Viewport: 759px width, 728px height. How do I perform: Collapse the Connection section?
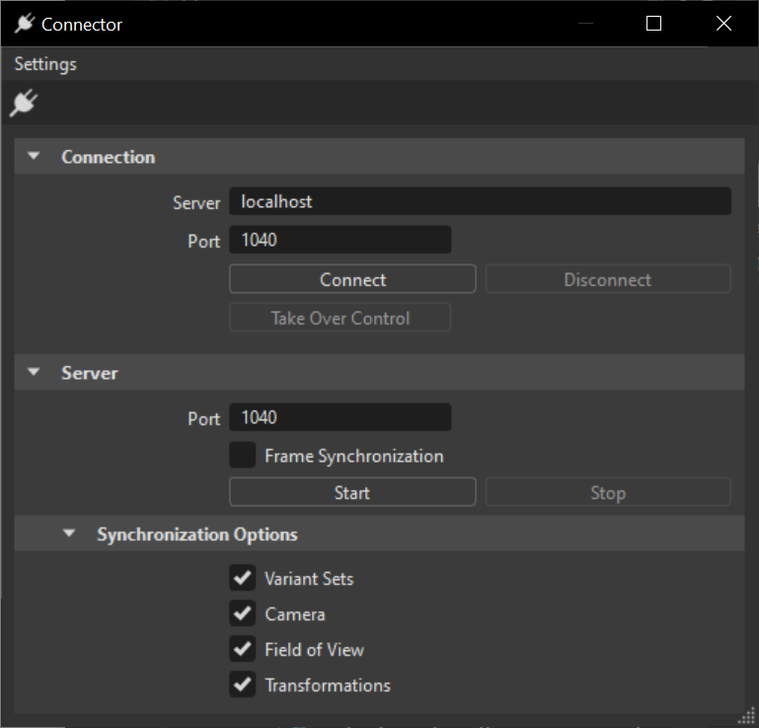(x=35, y=157)
